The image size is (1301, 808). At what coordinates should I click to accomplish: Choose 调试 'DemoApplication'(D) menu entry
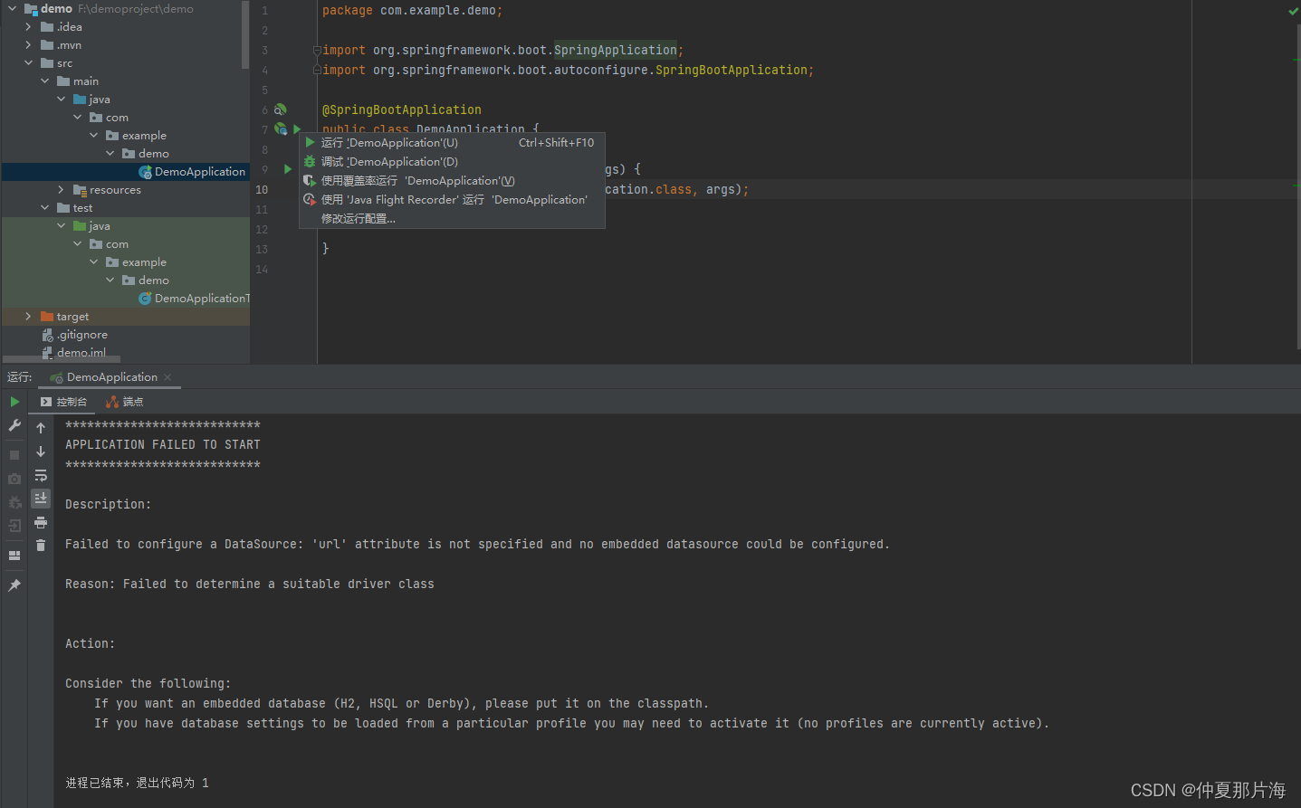(x=452, y=162)
